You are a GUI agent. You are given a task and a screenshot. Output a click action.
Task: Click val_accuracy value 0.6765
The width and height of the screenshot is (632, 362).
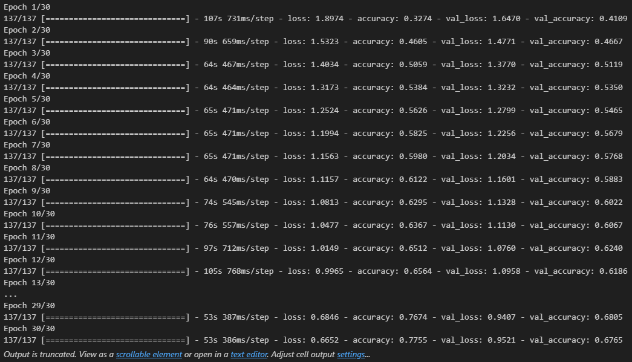point(608,340)
